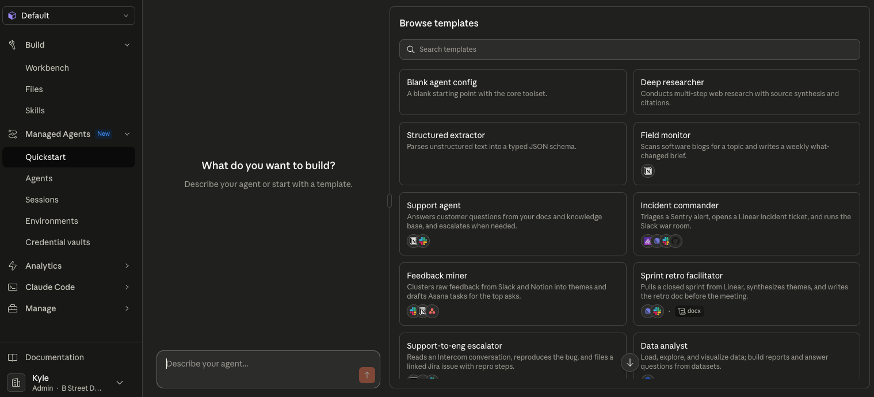Click the Analytics lightning icon
874x397 pixels.
click(12, 266)
